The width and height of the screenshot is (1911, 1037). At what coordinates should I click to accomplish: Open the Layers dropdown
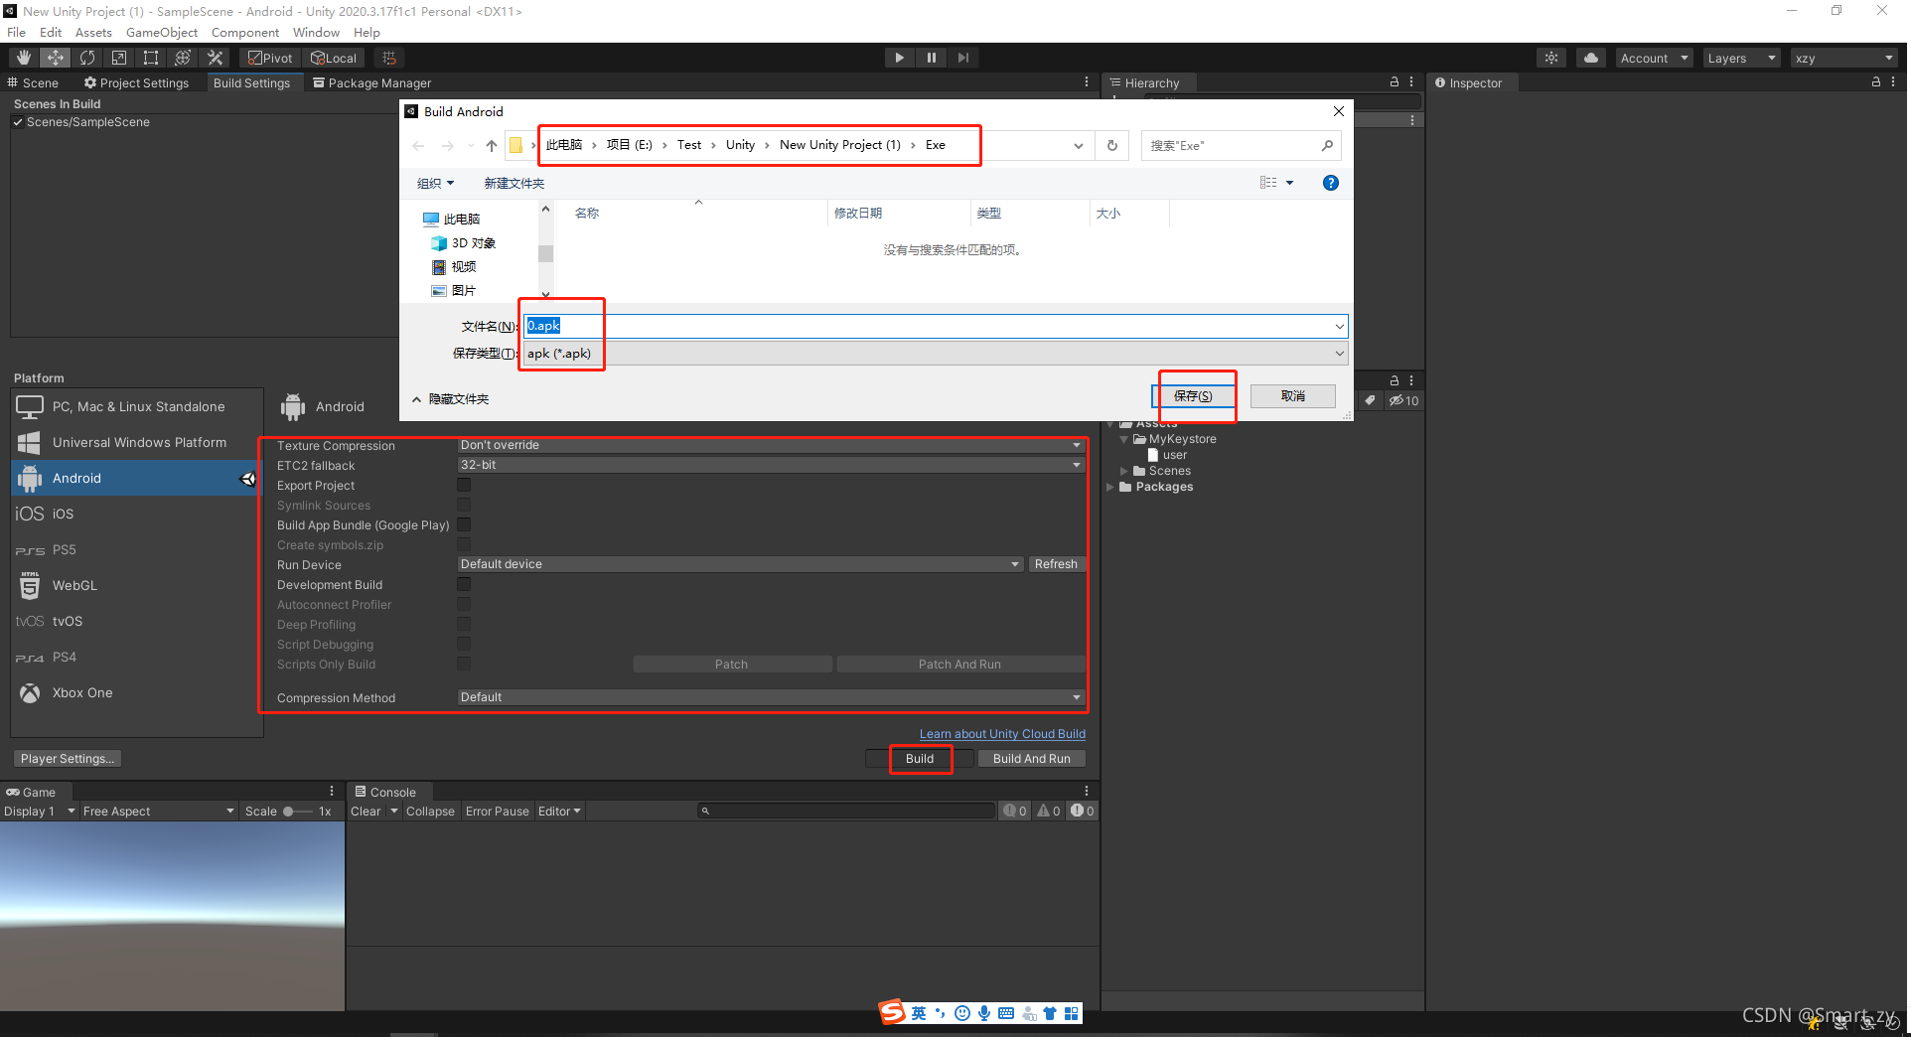pos(1741,58)
